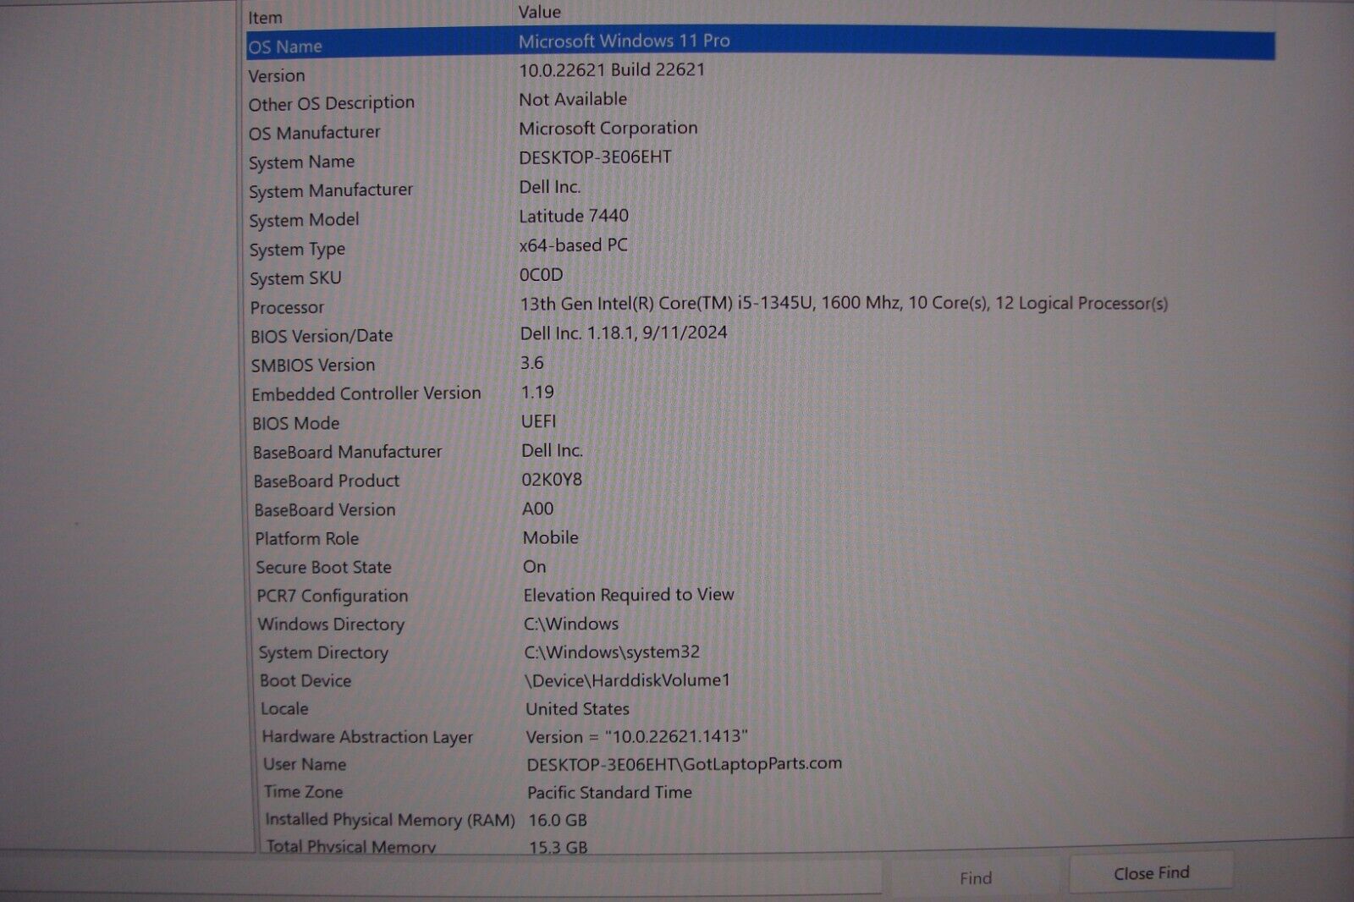This screenshot has width=1354, height=902.
Task: Click Elevation Required to View value
Action: tap(629, 595)
